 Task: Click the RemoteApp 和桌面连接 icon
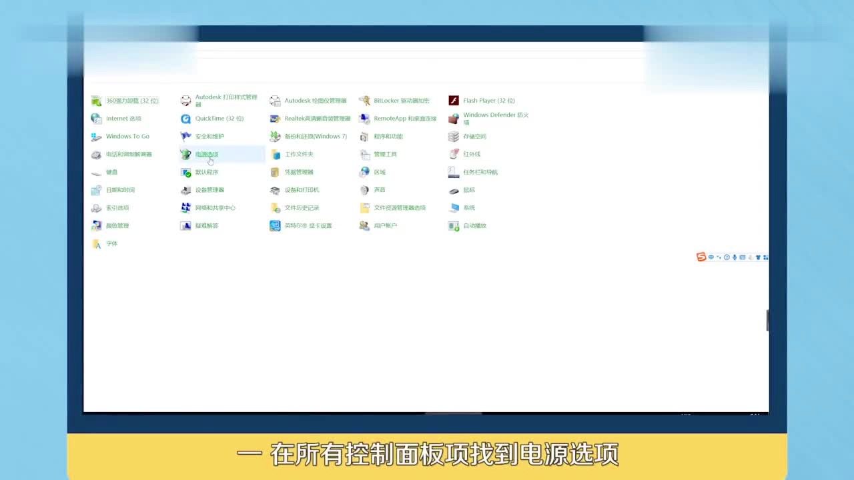coord(364,119)
